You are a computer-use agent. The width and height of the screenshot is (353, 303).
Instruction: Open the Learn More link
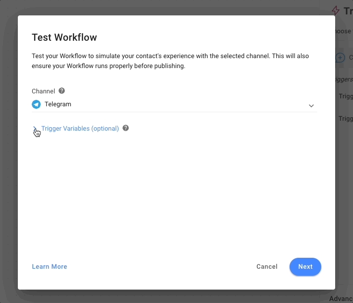pos(50,267)
